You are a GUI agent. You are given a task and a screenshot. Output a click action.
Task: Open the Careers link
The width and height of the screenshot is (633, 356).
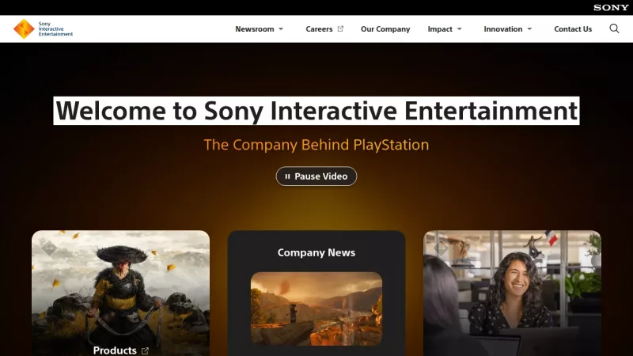(x=319, y=29)
